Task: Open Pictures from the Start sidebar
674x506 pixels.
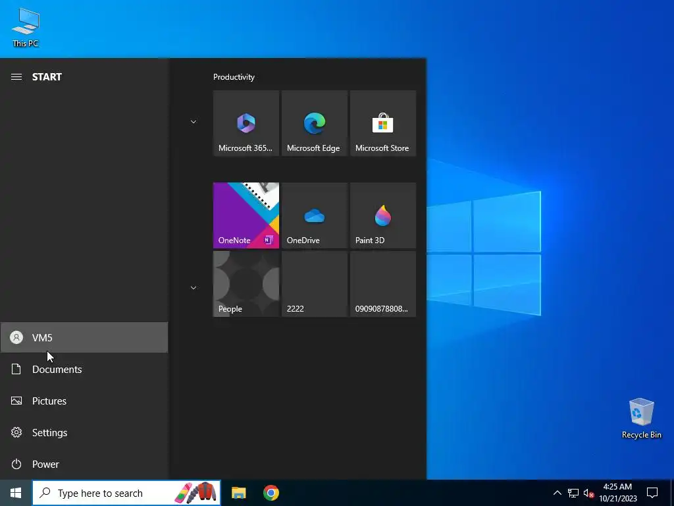Action: [84, 401]
